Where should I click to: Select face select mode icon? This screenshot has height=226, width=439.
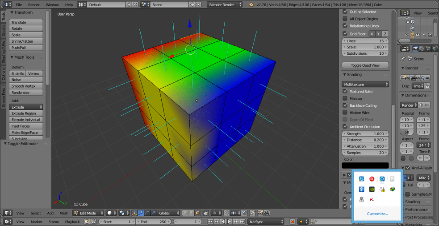(198, 213)
